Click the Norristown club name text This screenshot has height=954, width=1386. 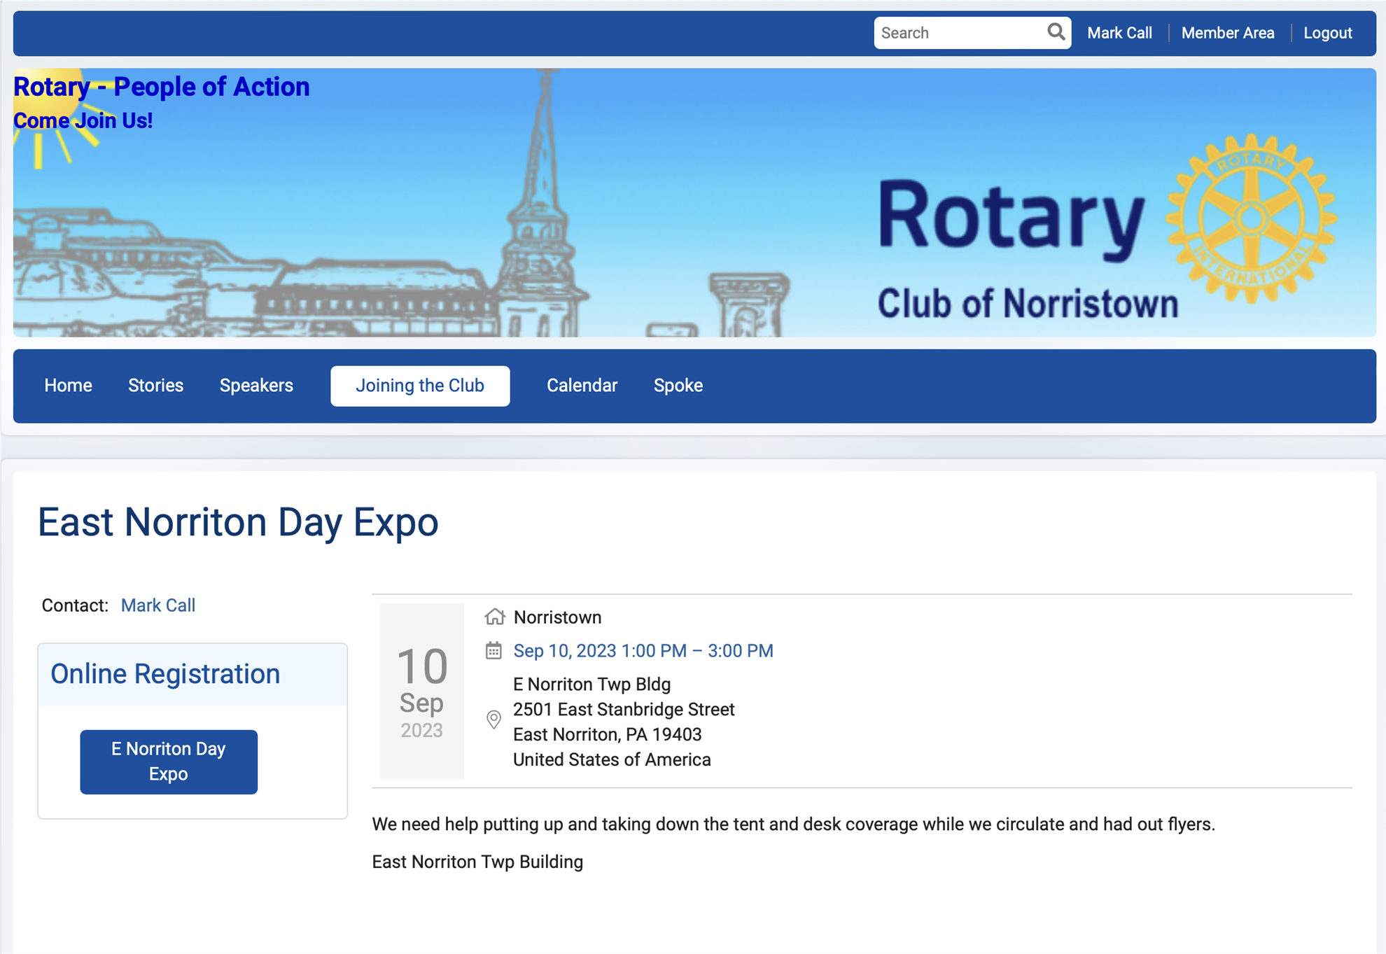[557, 617]
